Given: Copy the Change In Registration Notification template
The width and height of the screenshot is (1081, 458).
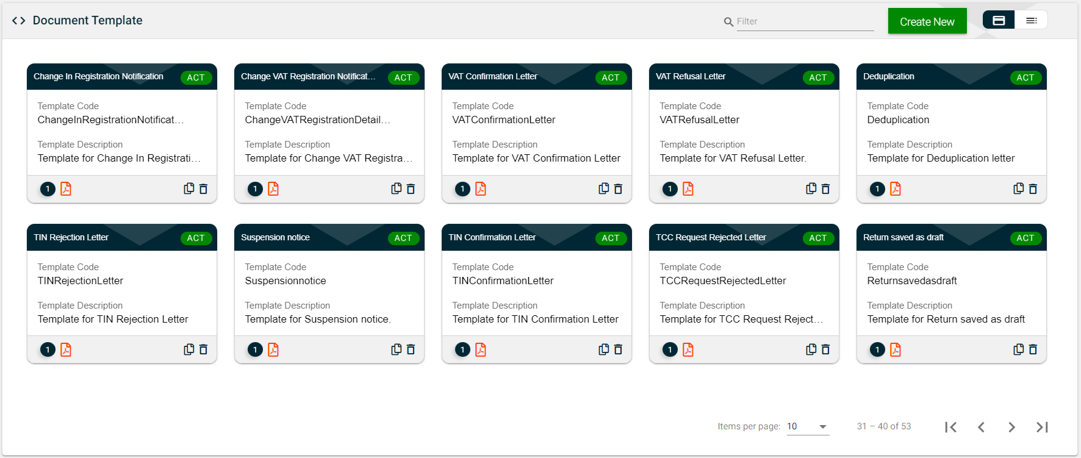Looking at the screenshot, I should pos(189,189).
